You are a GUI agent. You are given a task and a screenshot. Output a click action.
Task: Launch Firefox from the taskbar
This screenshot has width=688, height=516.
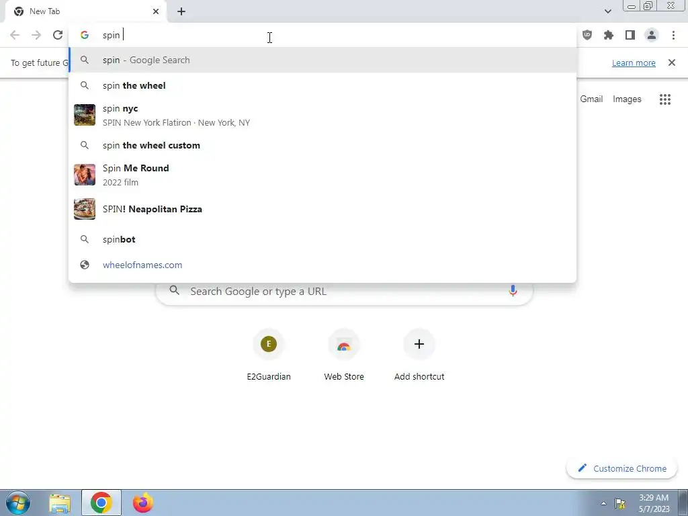click(x=143, y=503)
